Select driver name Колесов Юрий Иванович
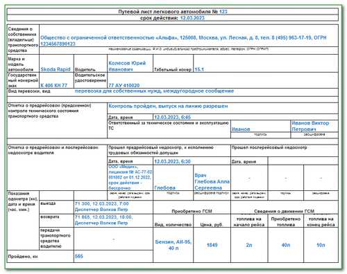The image size is (347, 274). click(x=127, y=66)
